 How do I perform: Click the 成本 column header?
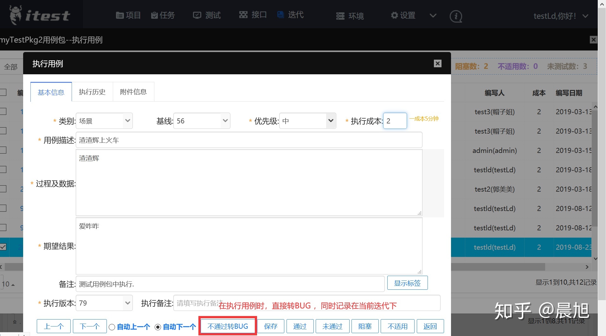point(539,93)
